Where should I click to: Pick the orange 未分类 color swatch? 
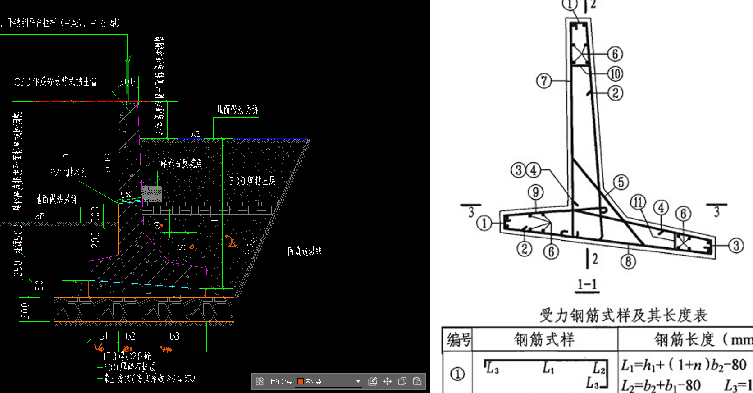pyautogui.click(x=301, y=381)
